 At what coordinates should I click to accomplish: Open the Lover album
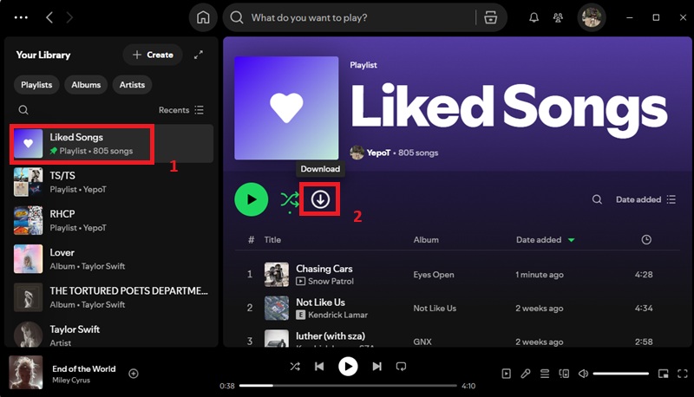(x=111, y=259)
